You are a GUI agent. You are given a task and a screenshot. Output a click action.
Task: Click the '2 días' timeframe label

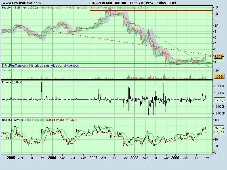coord(161,3)
